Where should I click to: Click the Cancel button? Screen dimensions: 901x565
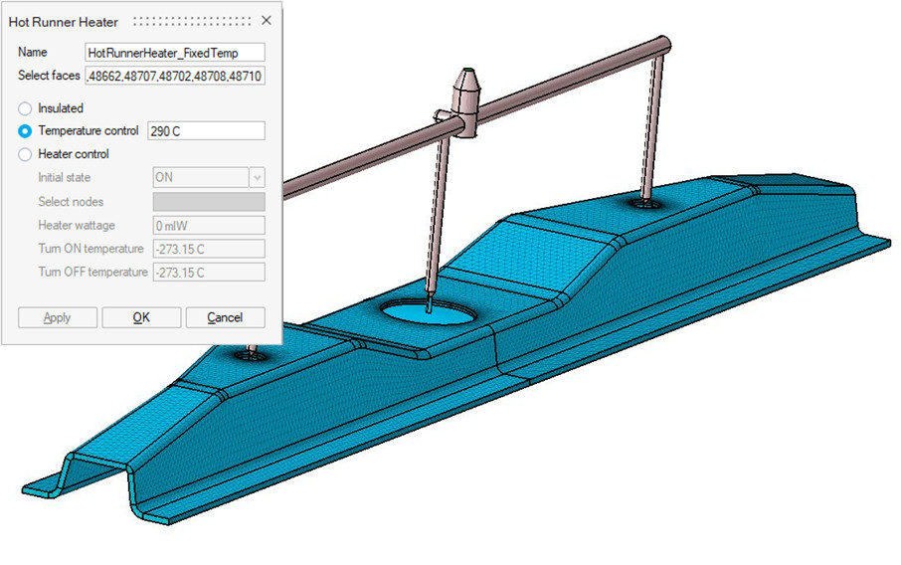(225, 317)
